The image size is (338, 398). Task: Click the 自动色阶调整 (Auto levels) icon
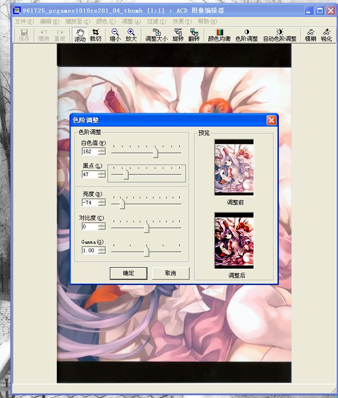click(279, 35)
